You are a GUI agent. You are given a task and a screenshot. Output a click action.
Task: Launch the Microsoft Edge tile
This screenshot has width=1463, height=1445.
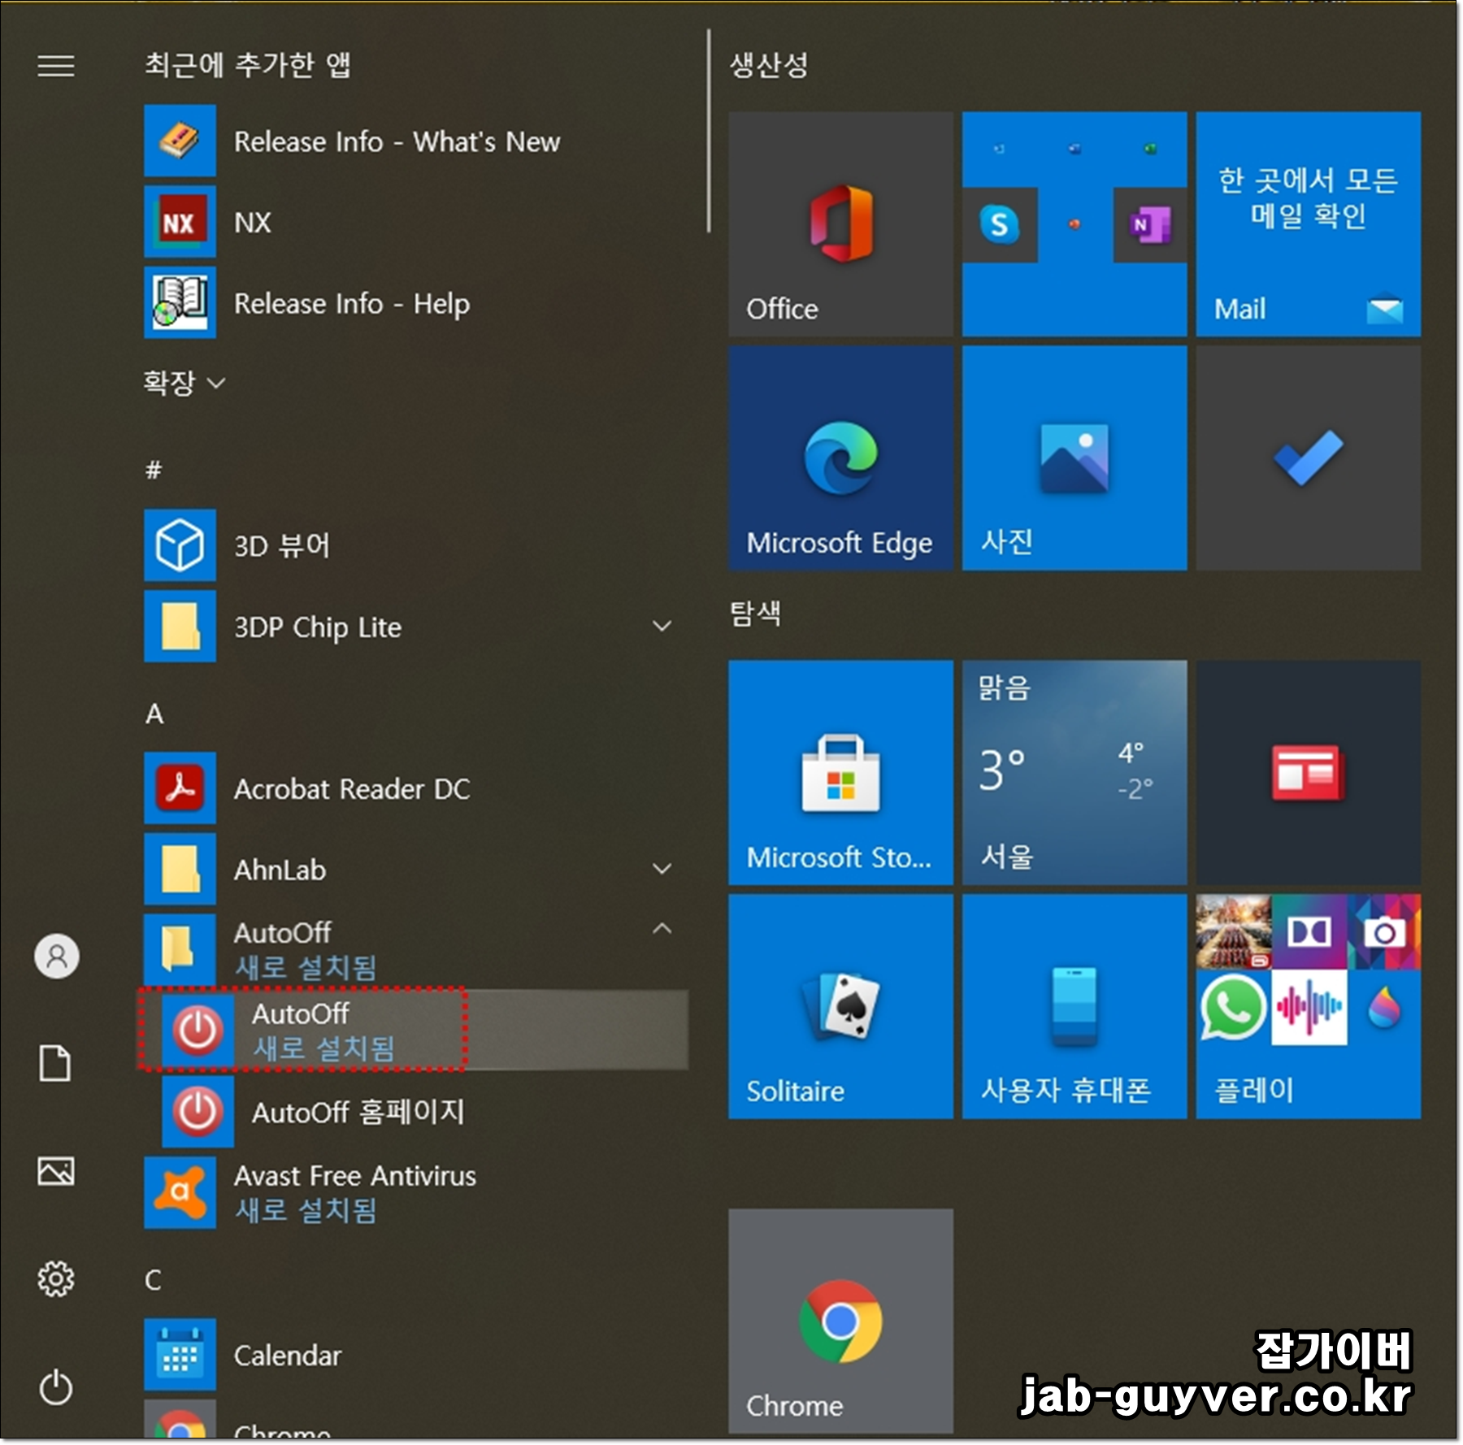click(x=840, y=458)
